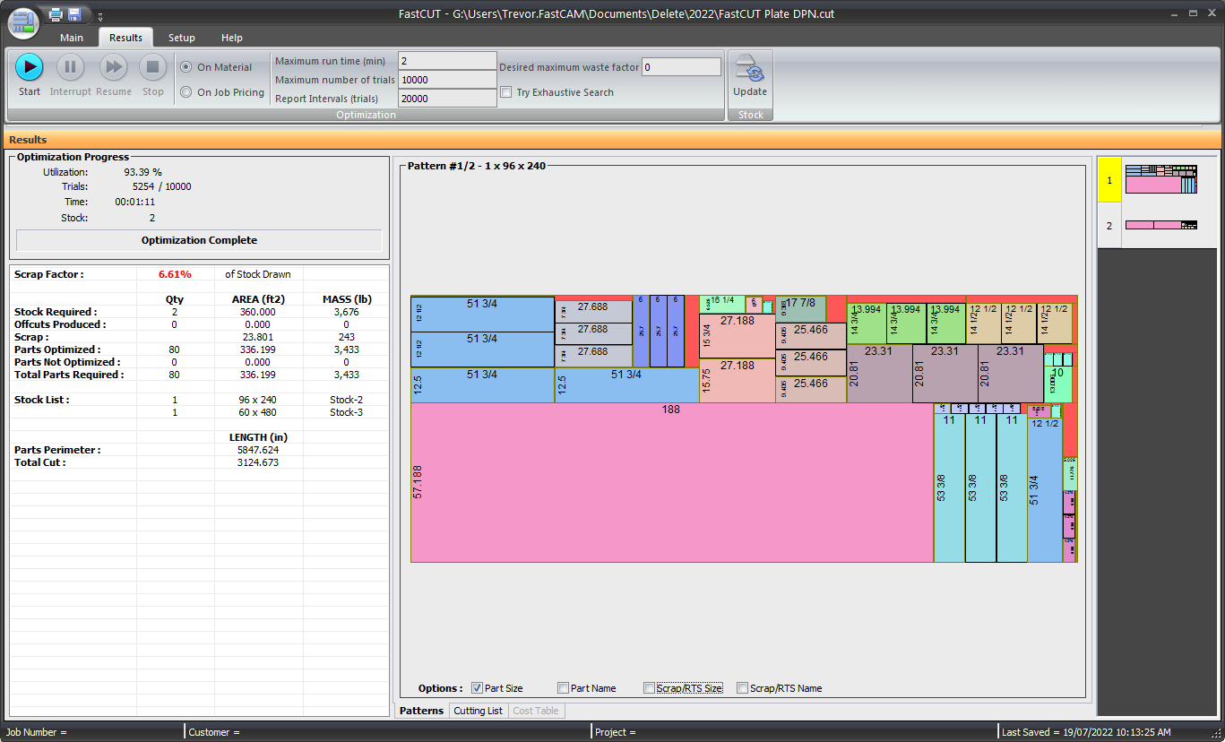Enable the Try Exhaustive Search checkbox

[x=506, y=92]
